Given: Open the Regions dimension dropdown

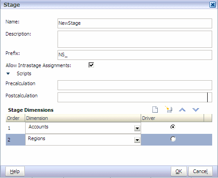Looking at the screenshot, I should point(137,140).
